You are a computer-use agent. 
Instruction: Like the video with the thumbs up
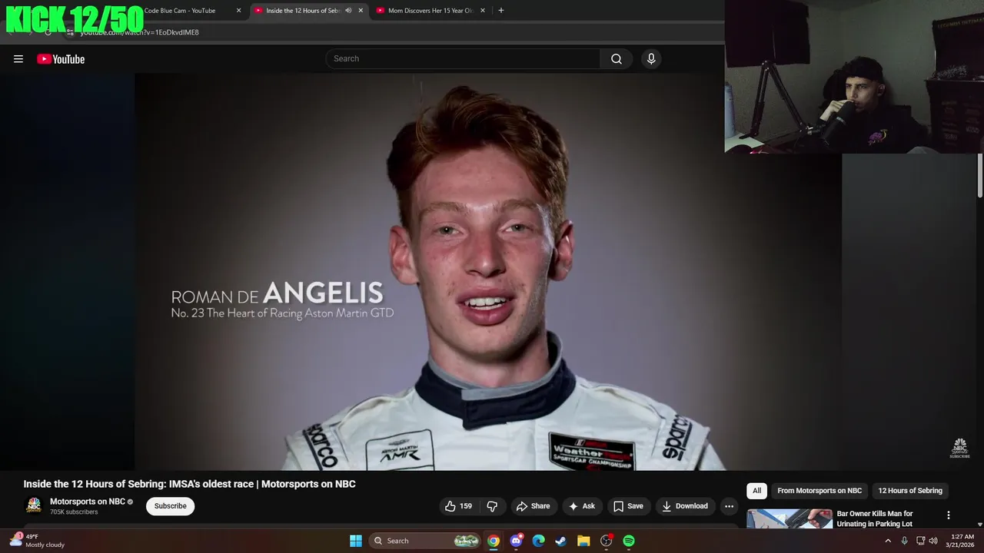(x=458, y=506)
